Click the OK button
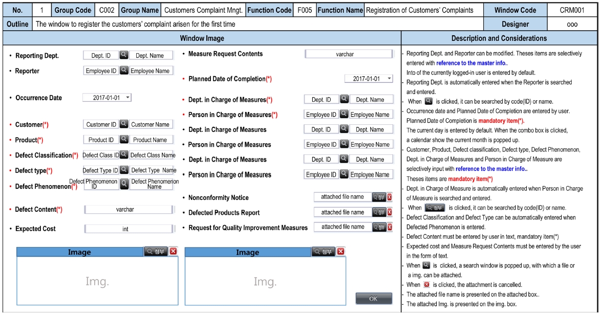Image resolution: width=601 pixels, height=315 pixels. click(373, 299)
